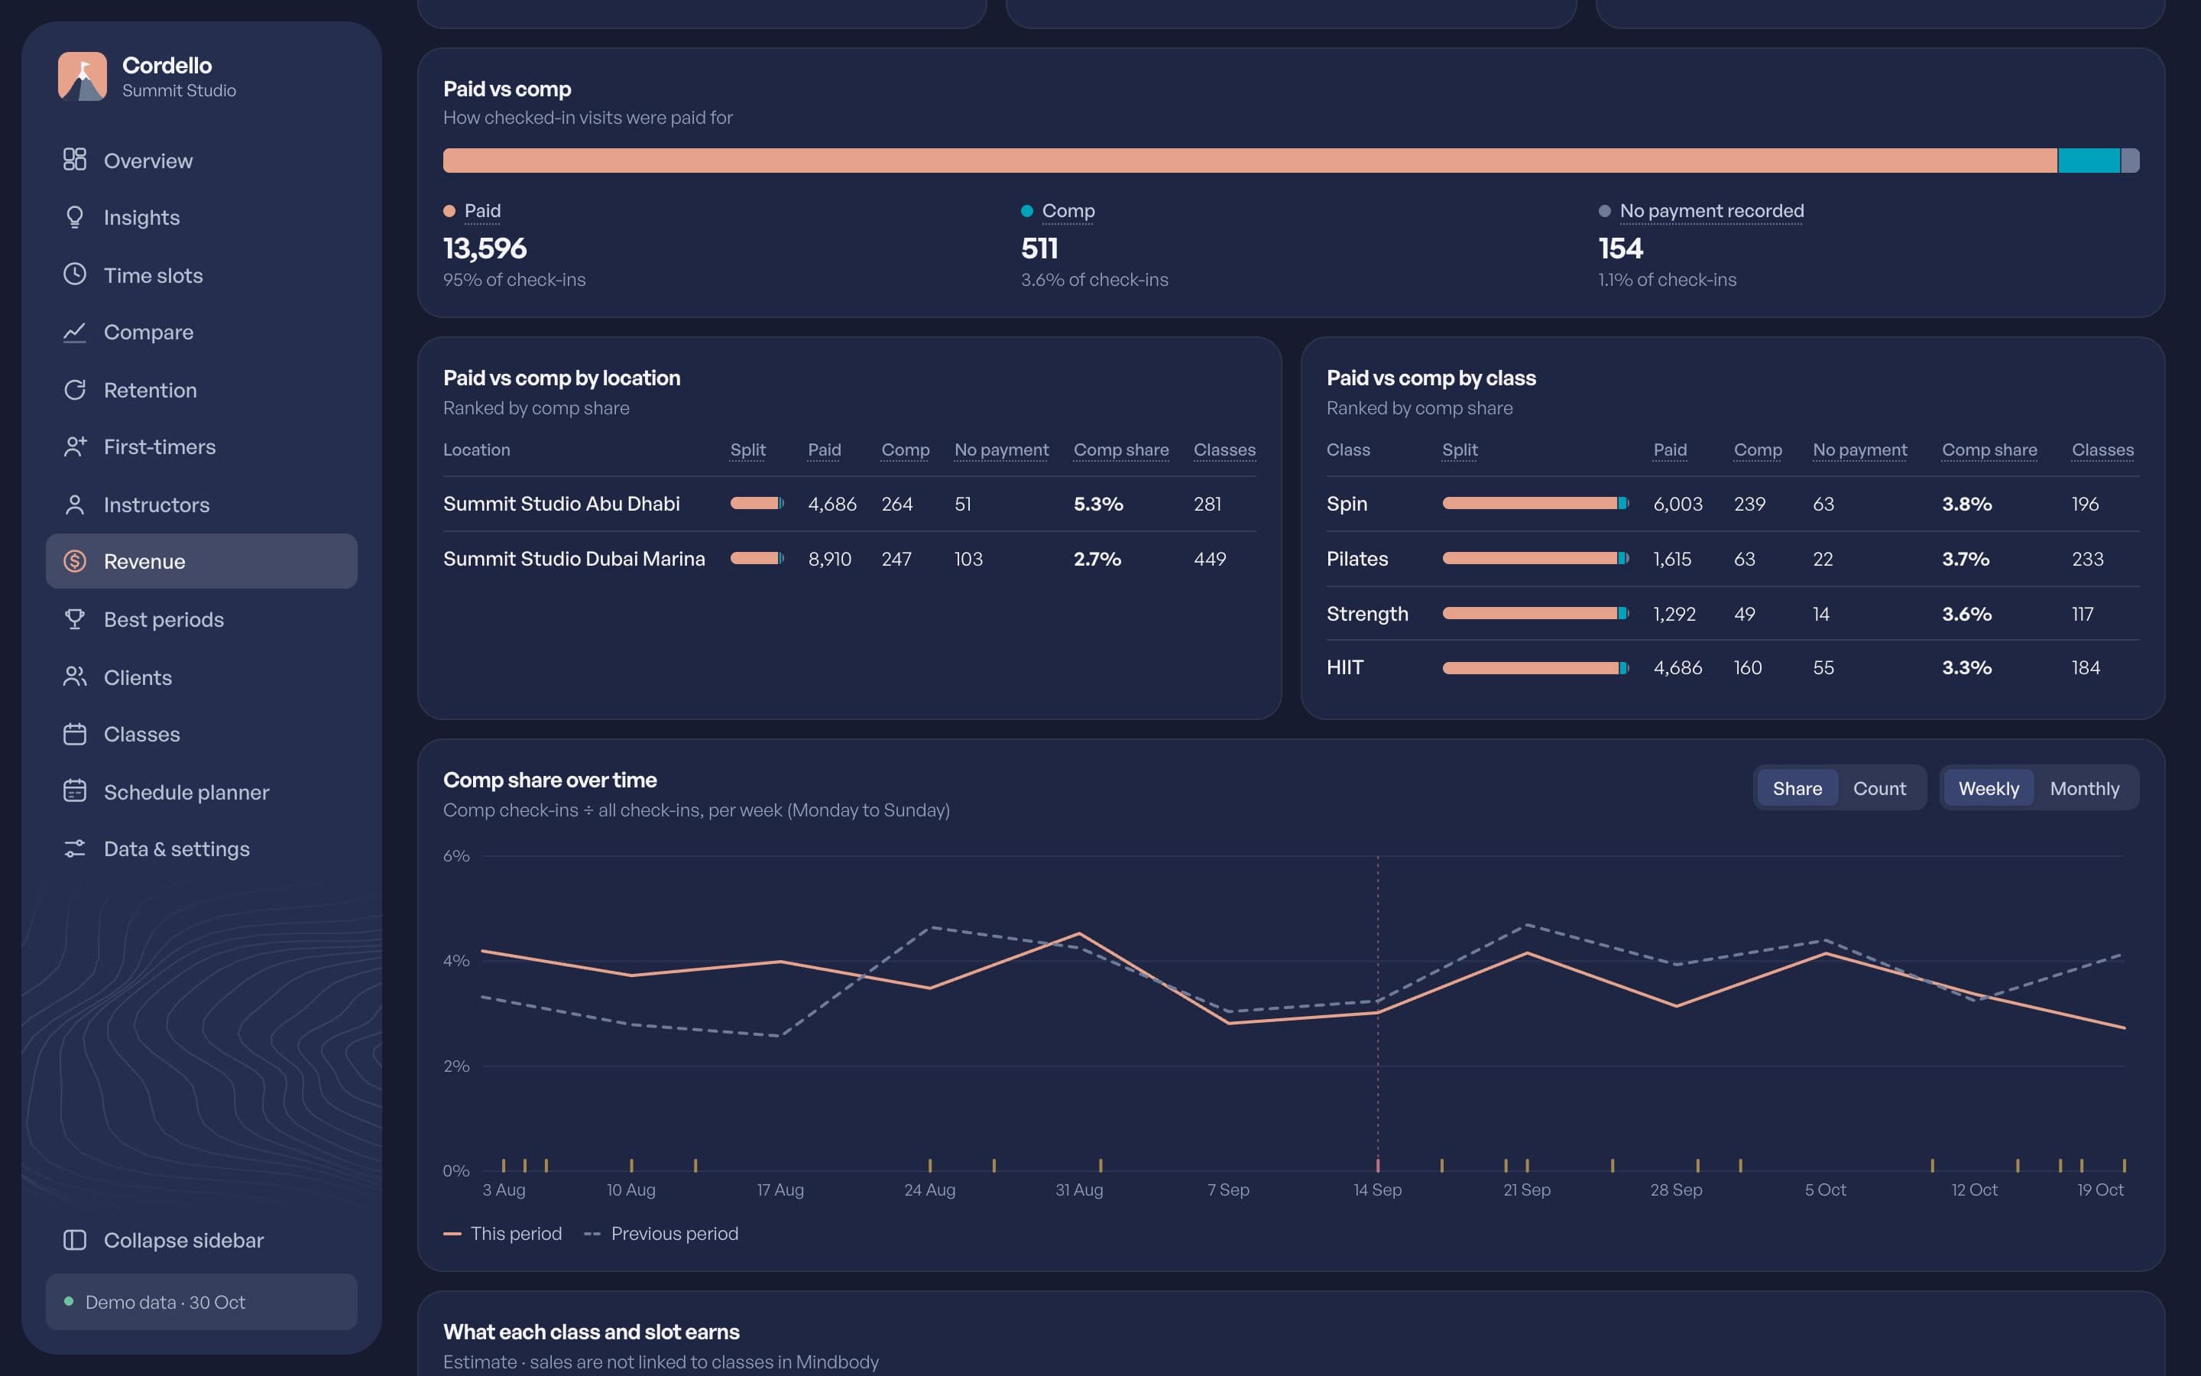Image resolution: width=2201 pixels, height=1376 pixels.
Task: Go to the Insights section
Action: coord(201,218)
